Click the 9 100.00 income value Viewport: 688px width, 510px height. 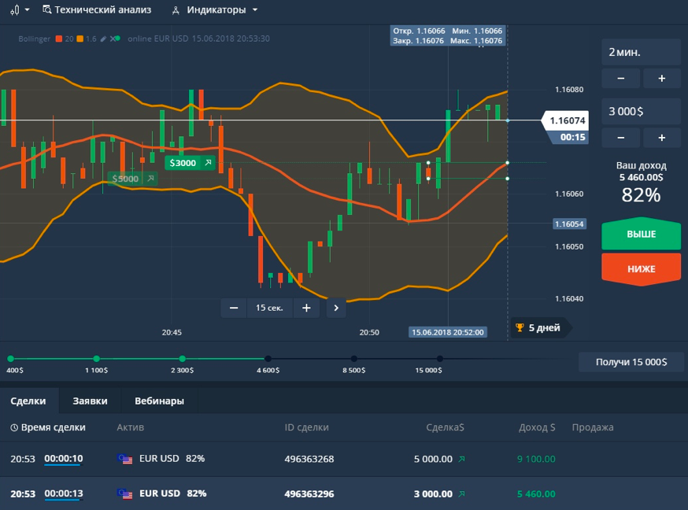536,459
